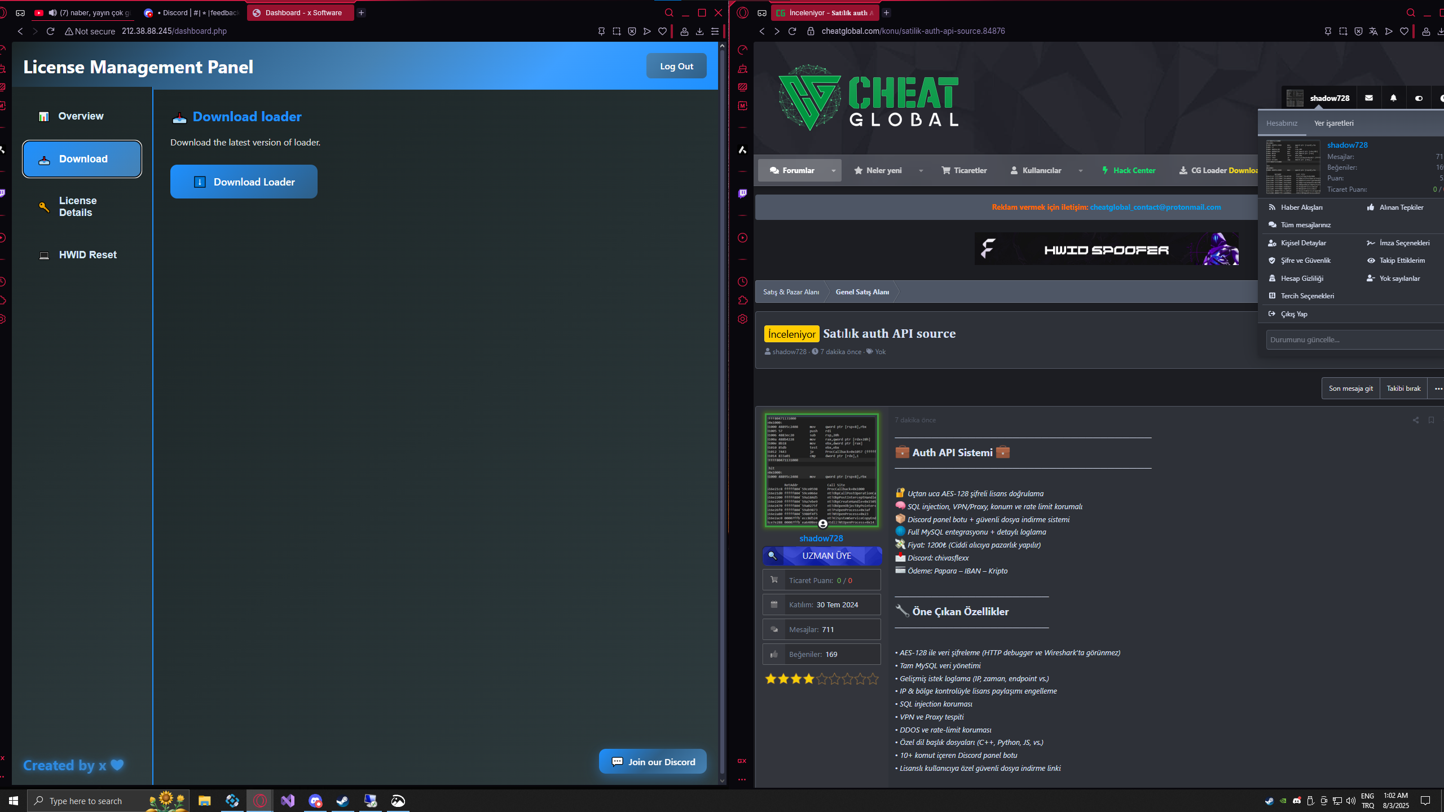Click the star rating under shadow728 profile
The height and width of the screenshot is (812, 1444).
click(821, 679)
